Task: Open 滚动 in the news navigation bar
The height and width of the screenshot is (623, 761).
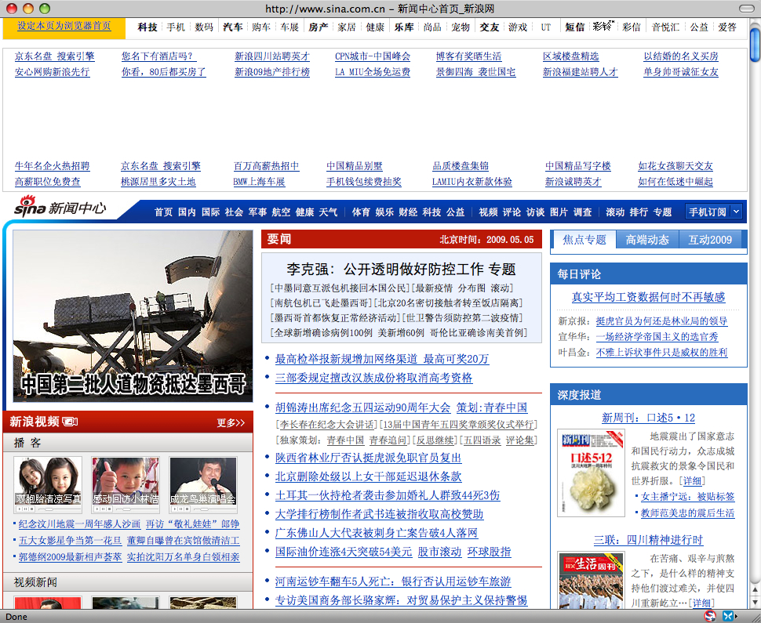Action: click(615, 212)
